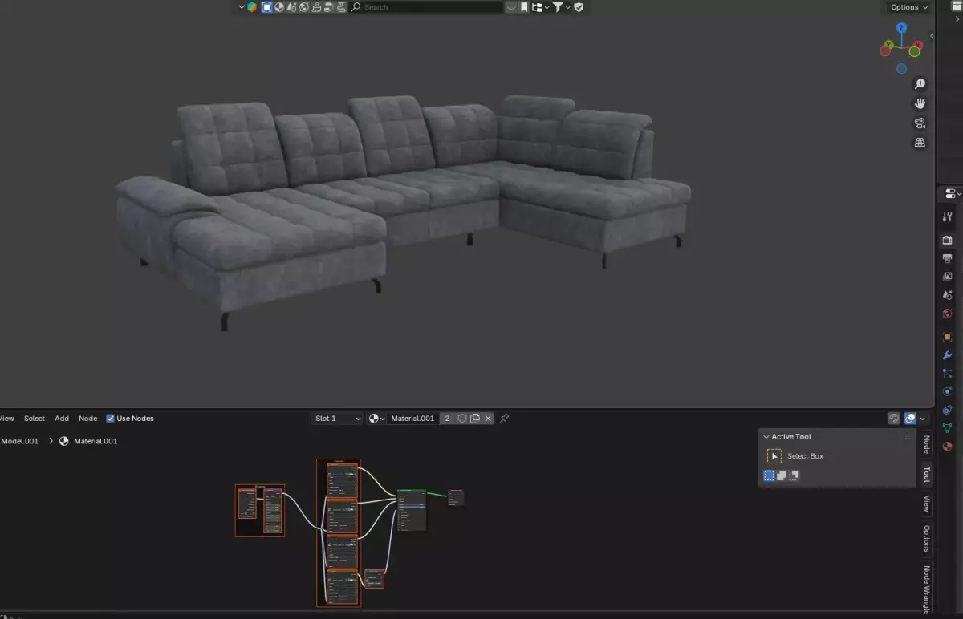Open the Scene properties tab icon

click(948, 295)
